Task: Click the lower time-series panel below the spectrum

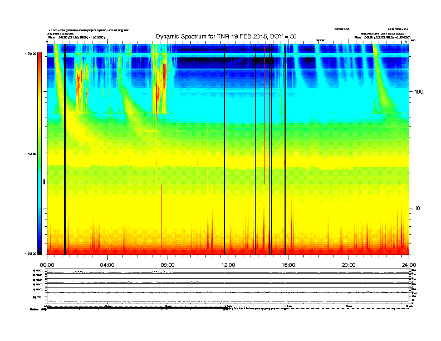Action: point(228,286)
